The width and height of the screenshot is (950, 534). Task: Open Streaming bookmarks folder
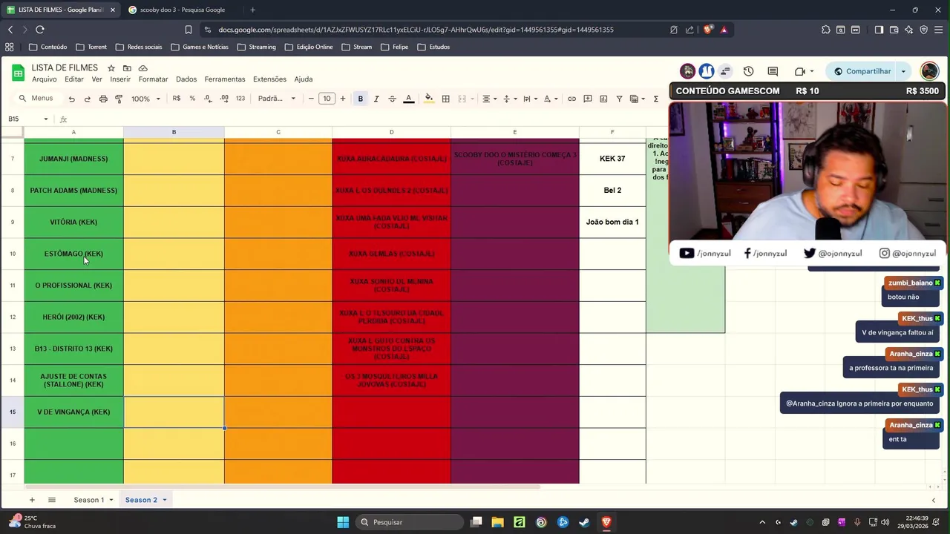257,47
